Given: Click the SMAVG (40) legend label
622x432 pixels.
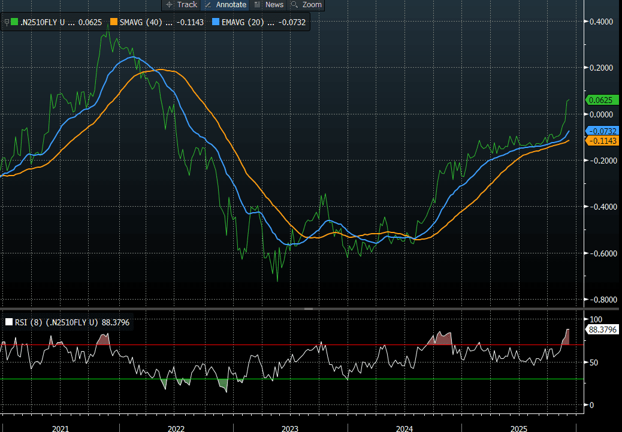Looking at the screenshot, I should point(141,22).
